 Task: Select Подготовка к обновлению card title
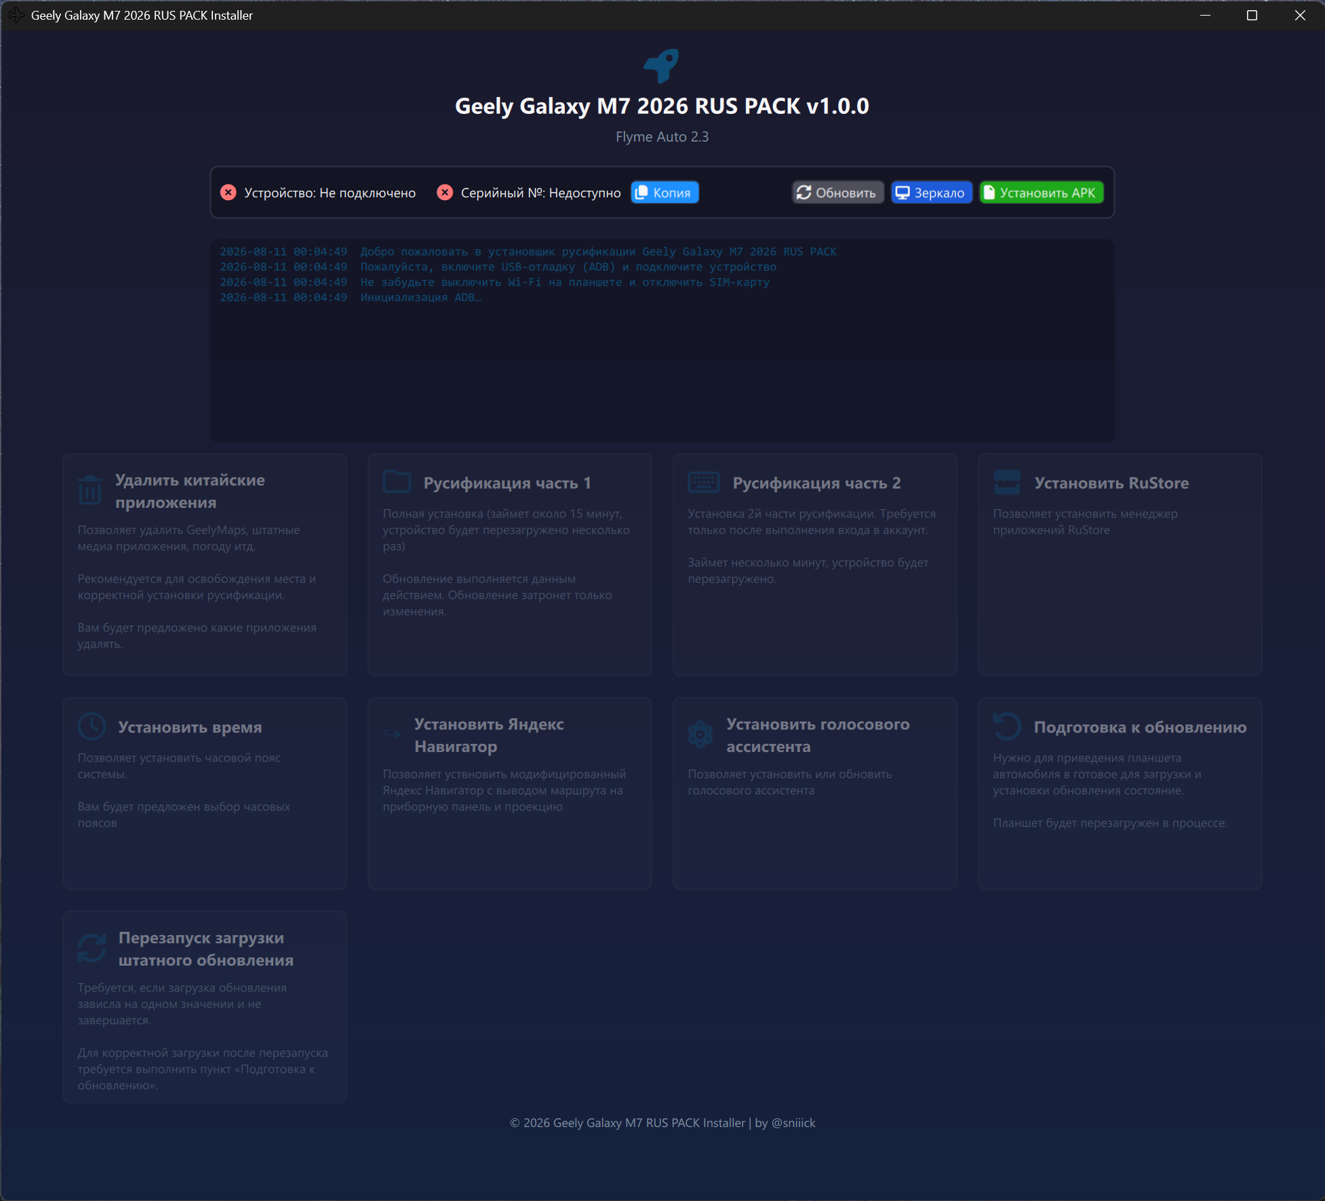[1140, 727]
